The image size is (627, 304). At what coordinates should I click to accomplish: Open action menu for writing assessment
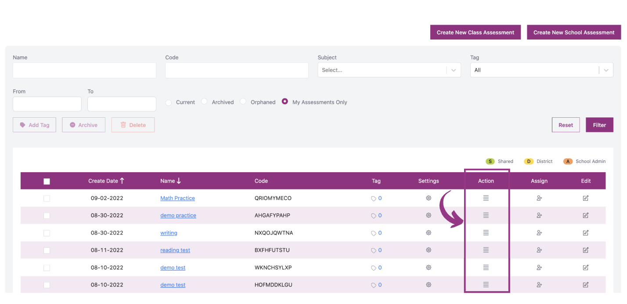(486, 233)
